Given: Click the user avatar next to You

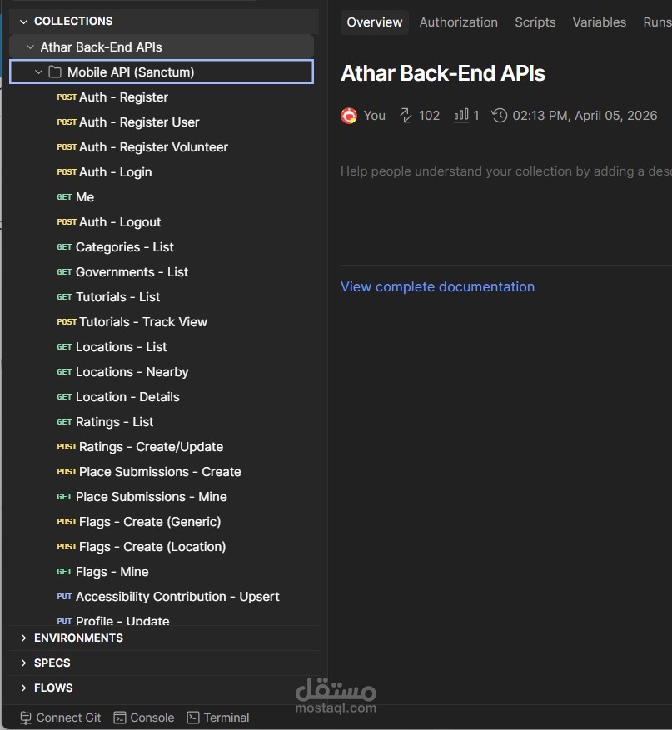Looking at the screenshot, I should point(349,116).
